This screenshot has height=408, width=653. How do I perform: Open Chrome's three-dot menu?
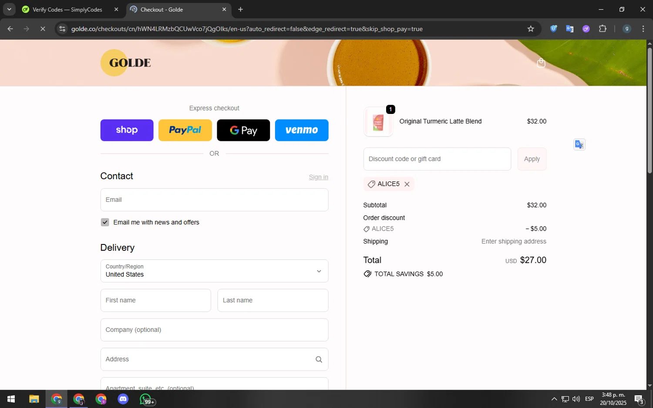643,29
